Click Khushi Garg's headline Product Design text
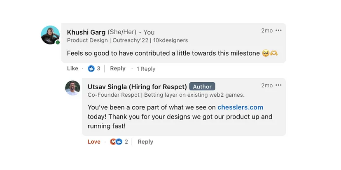341x170 pixels. [x=127, y=40]
